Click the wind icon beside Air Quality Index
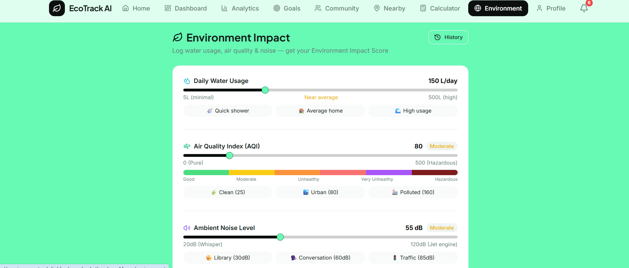This screenshot has width=629, height=268. pos(187,146)
